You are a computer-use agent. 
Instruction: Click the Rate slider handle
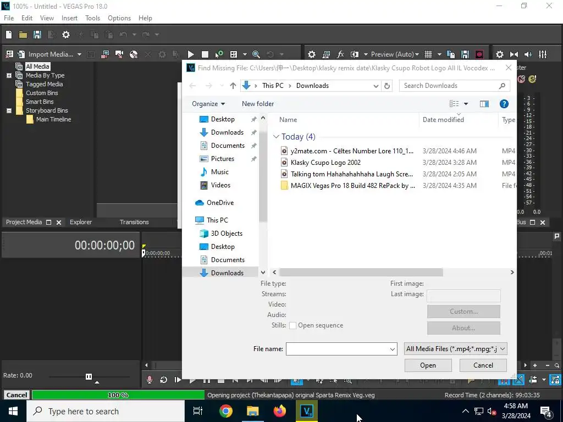click(89, 376)
